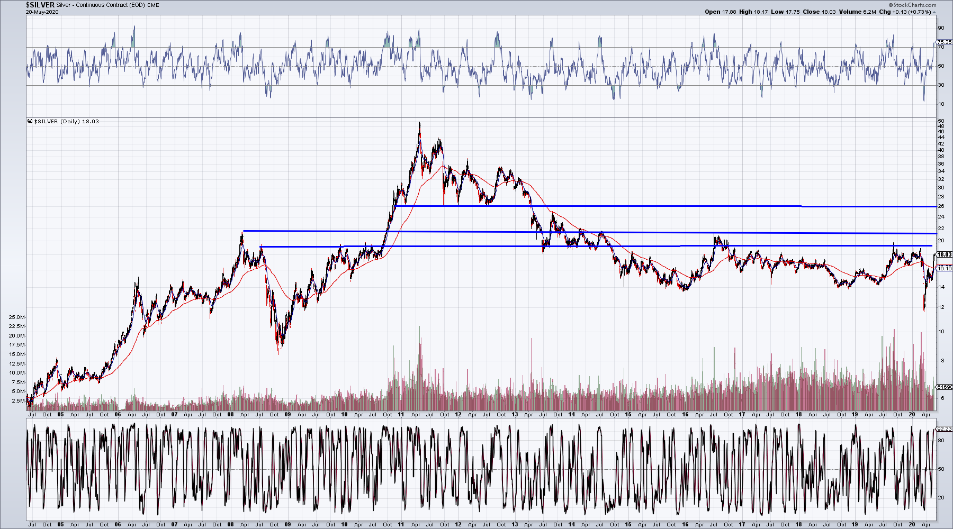Image resolution: width=953 pixels, height=529 pixels.
Task: Click the 92.23 stochastic value tag
Action: tap(944, 428)
